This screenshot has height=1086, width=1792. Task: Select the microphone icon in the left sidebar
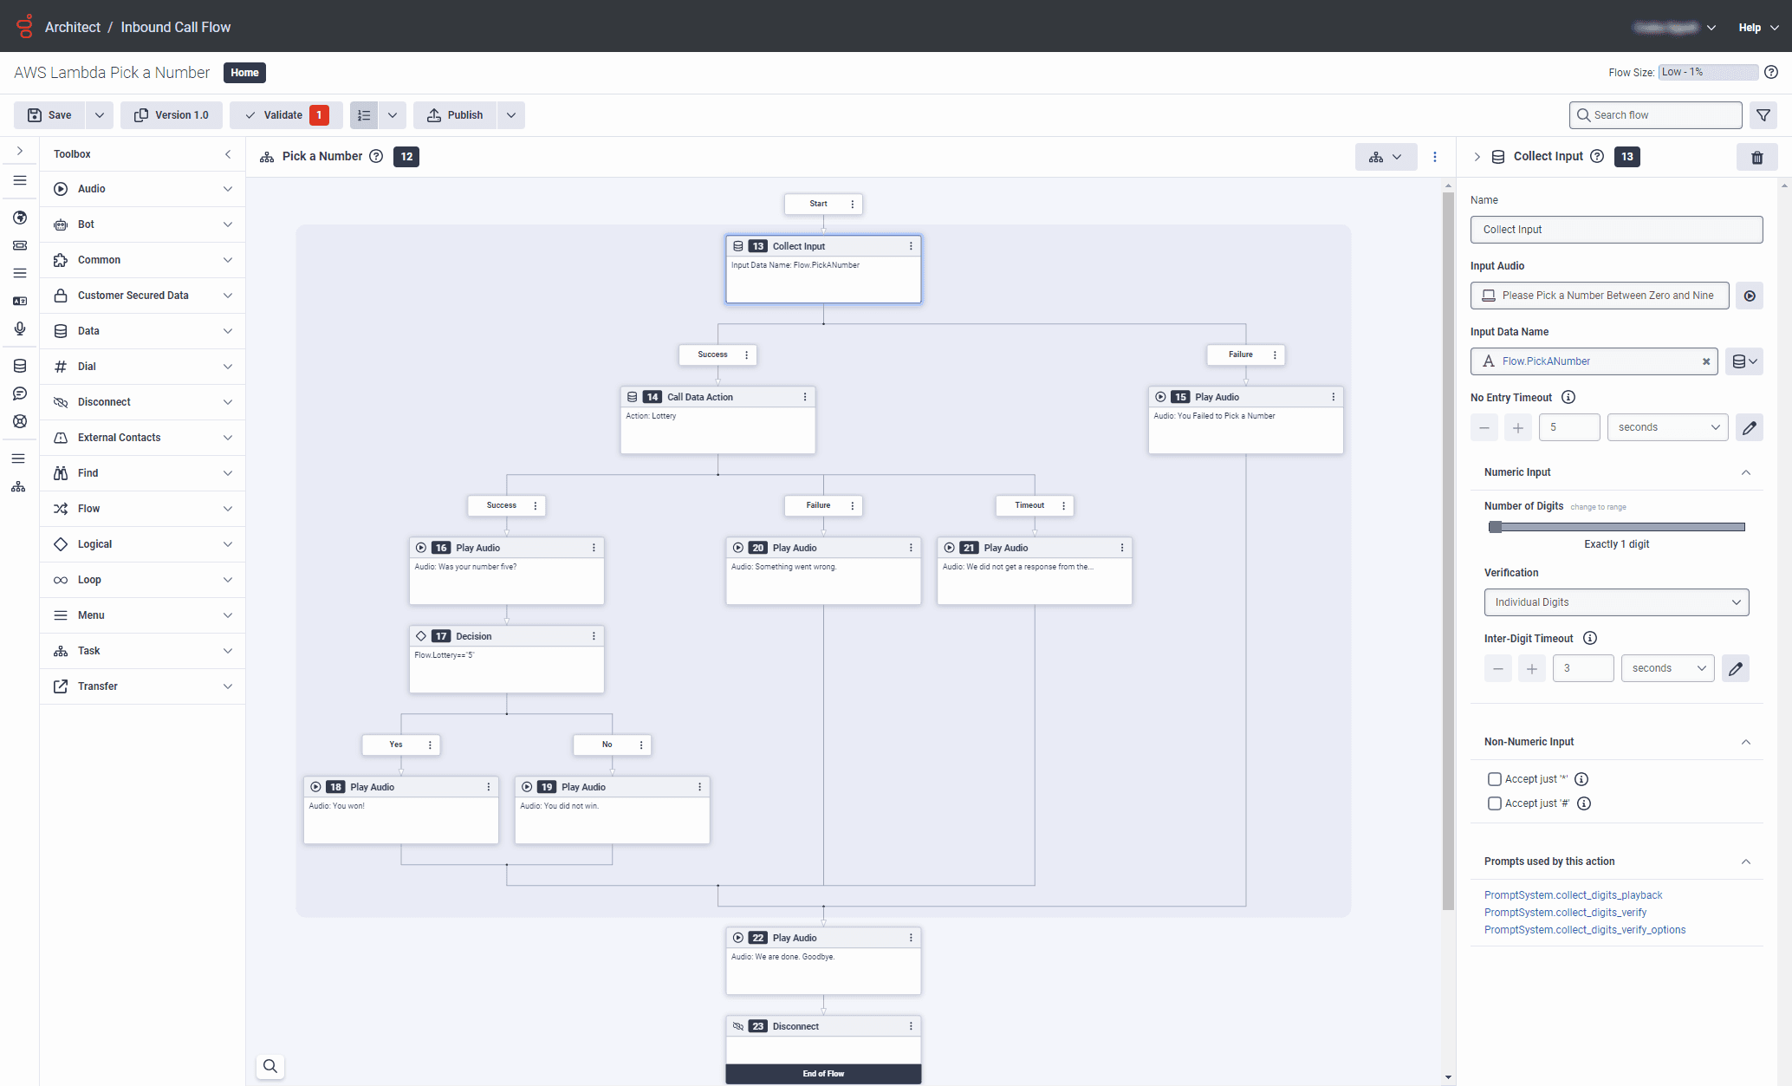click(19, 328)
